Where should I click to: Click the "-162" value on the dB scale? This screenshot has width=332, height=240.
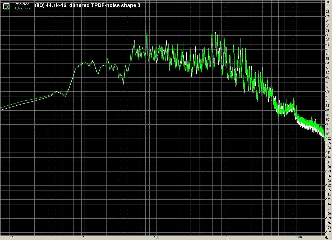328,232
